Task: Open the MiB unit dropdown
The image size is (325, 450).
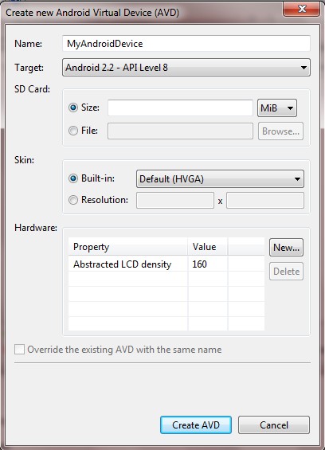Action: pyautogui.click(x=277, y=108)
